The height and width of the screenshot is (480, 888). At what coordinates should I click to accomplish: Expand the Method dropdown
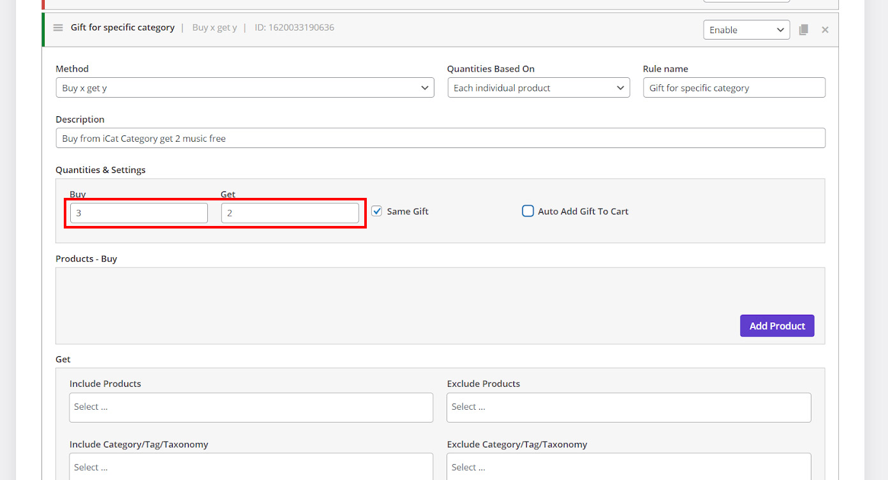pos(245,88)
